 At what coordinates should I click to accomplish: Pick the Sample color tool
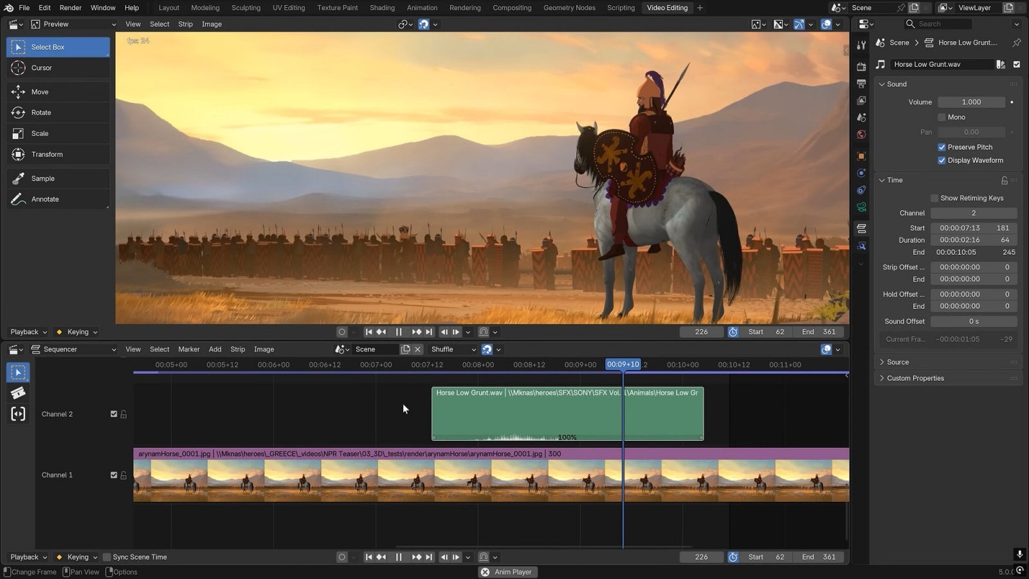click(42, 178)
